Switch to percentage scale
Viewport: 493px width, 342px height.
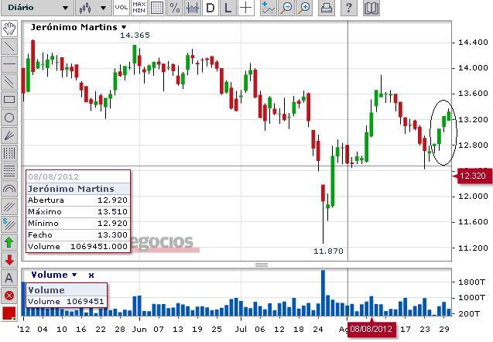174,8
